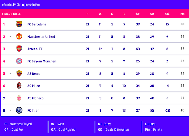Click the eFootball Championship Pro title
189x136 pixels.
pyautogui.click(x=21, y=4)
